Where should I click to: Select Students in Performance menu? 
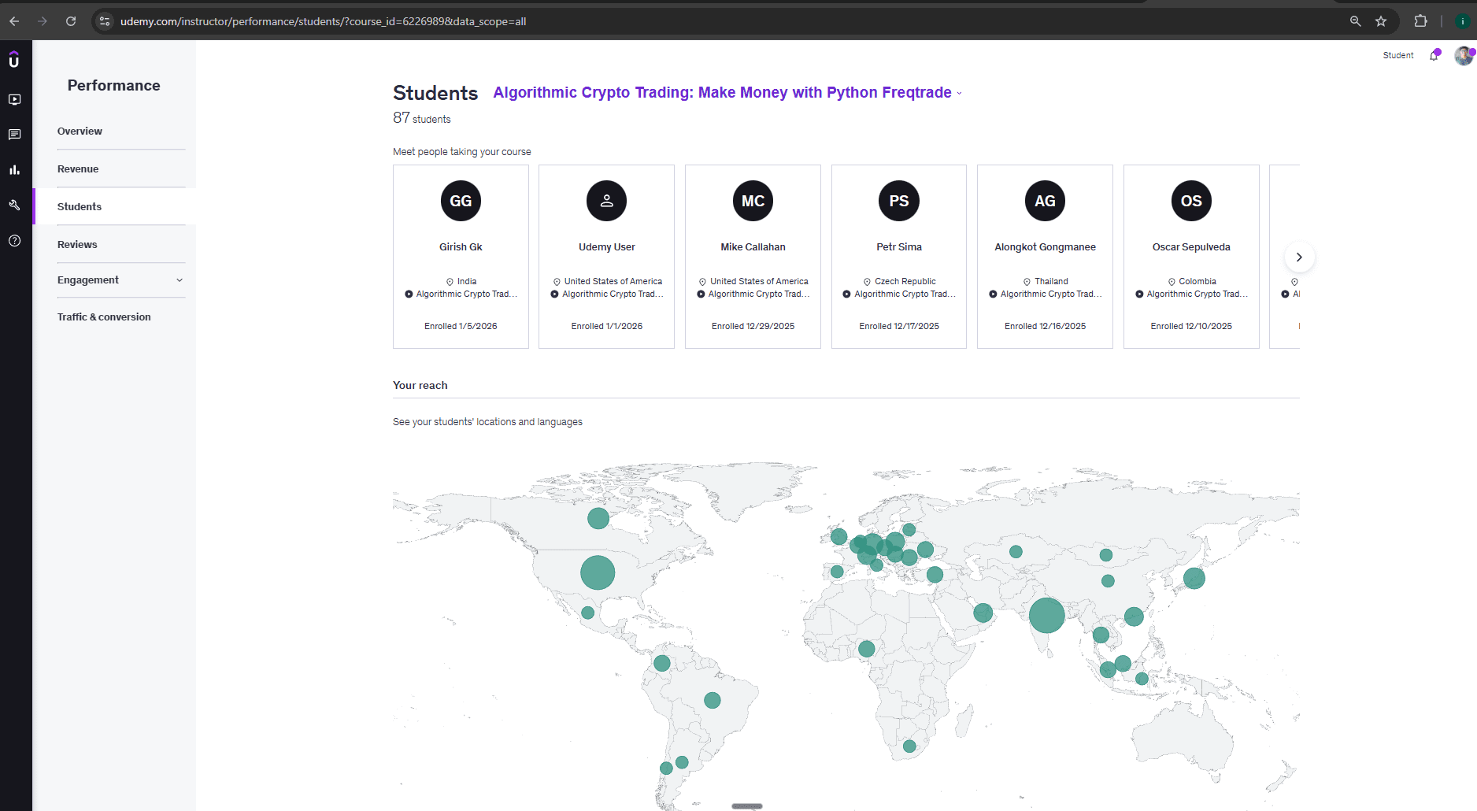tap(80, 207)
